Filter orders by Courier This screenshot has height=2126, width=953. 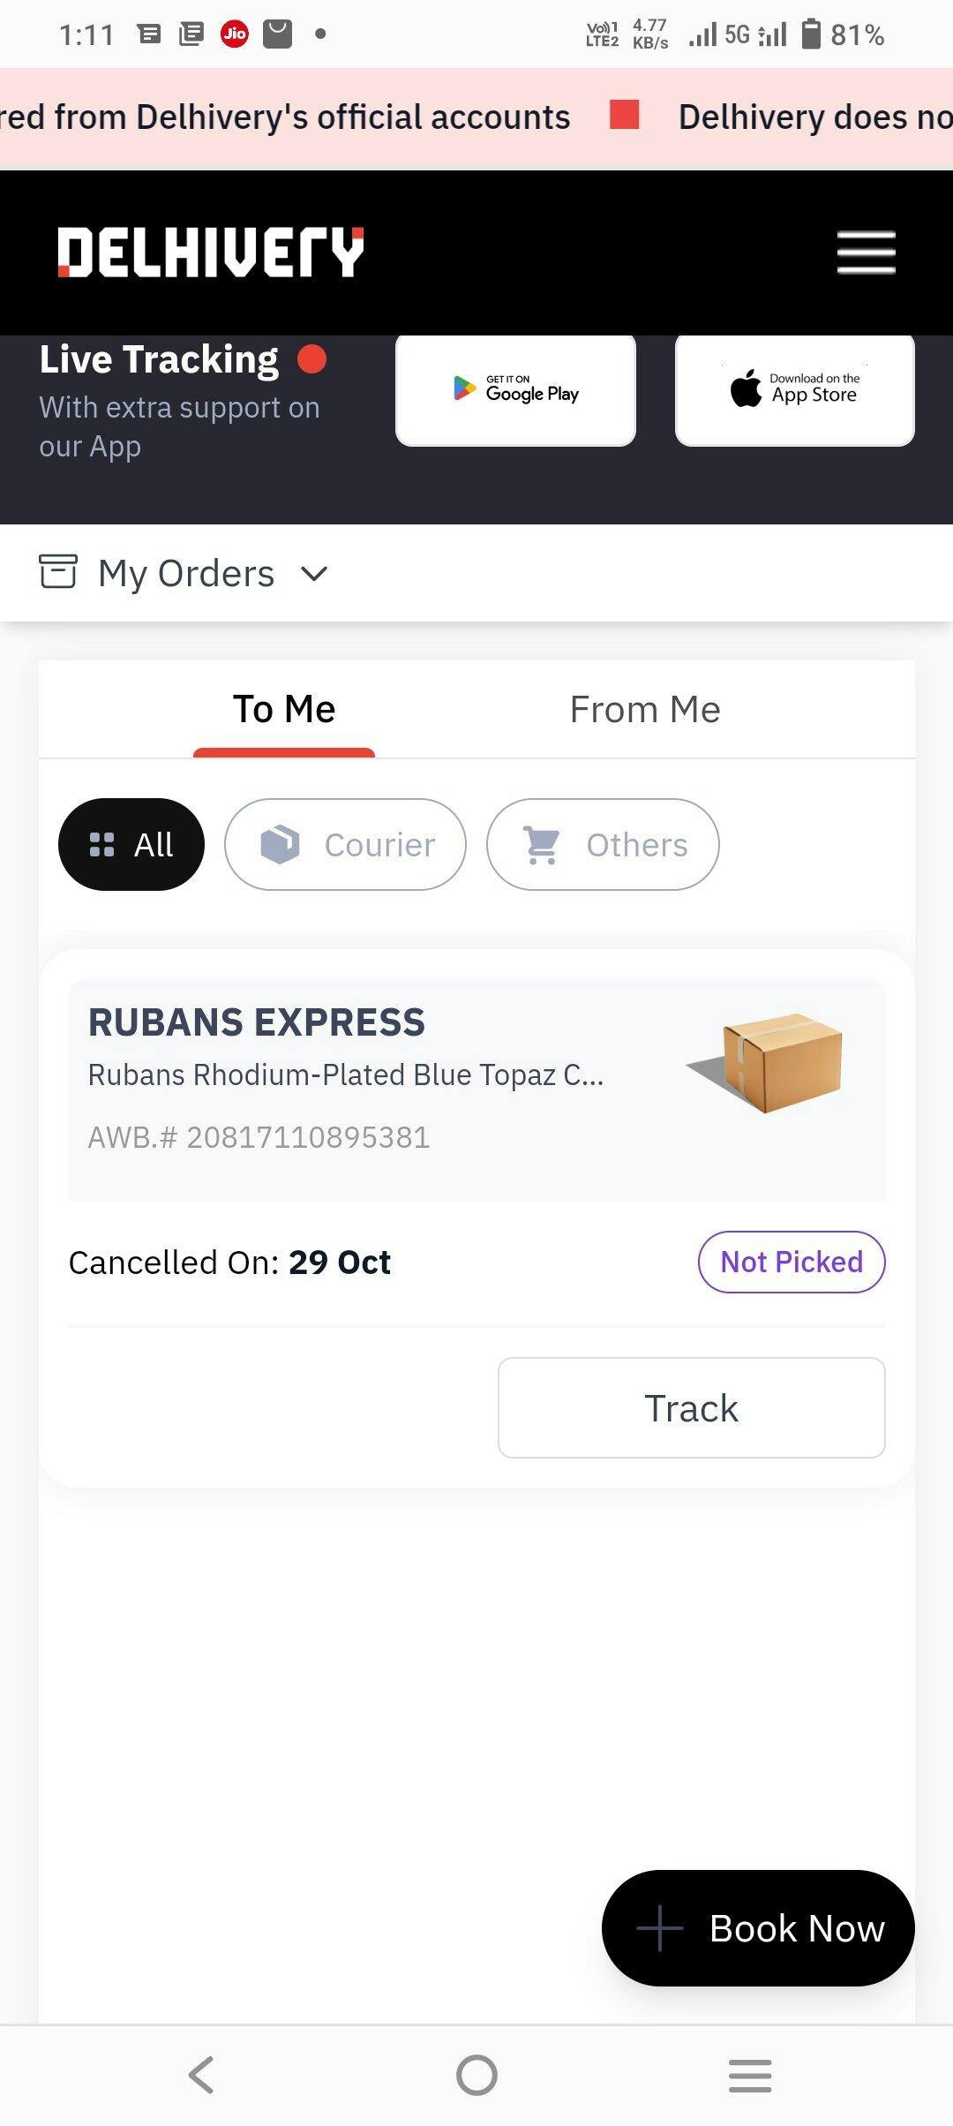pos(345,845)
